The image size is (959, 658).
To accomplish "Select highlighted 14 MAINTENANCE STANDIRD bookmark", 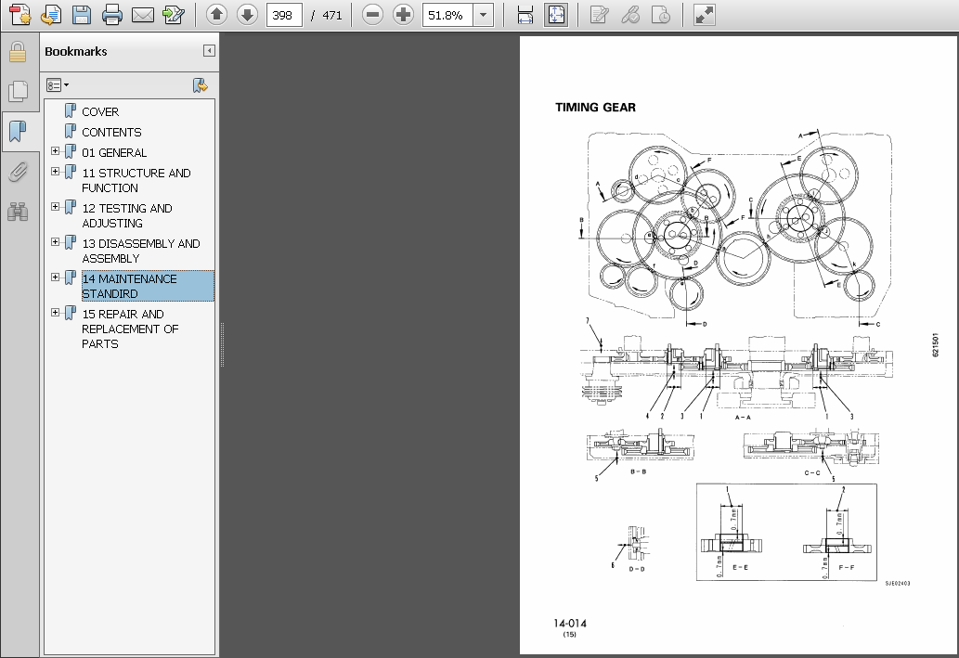I will click(x=148, y=286).
